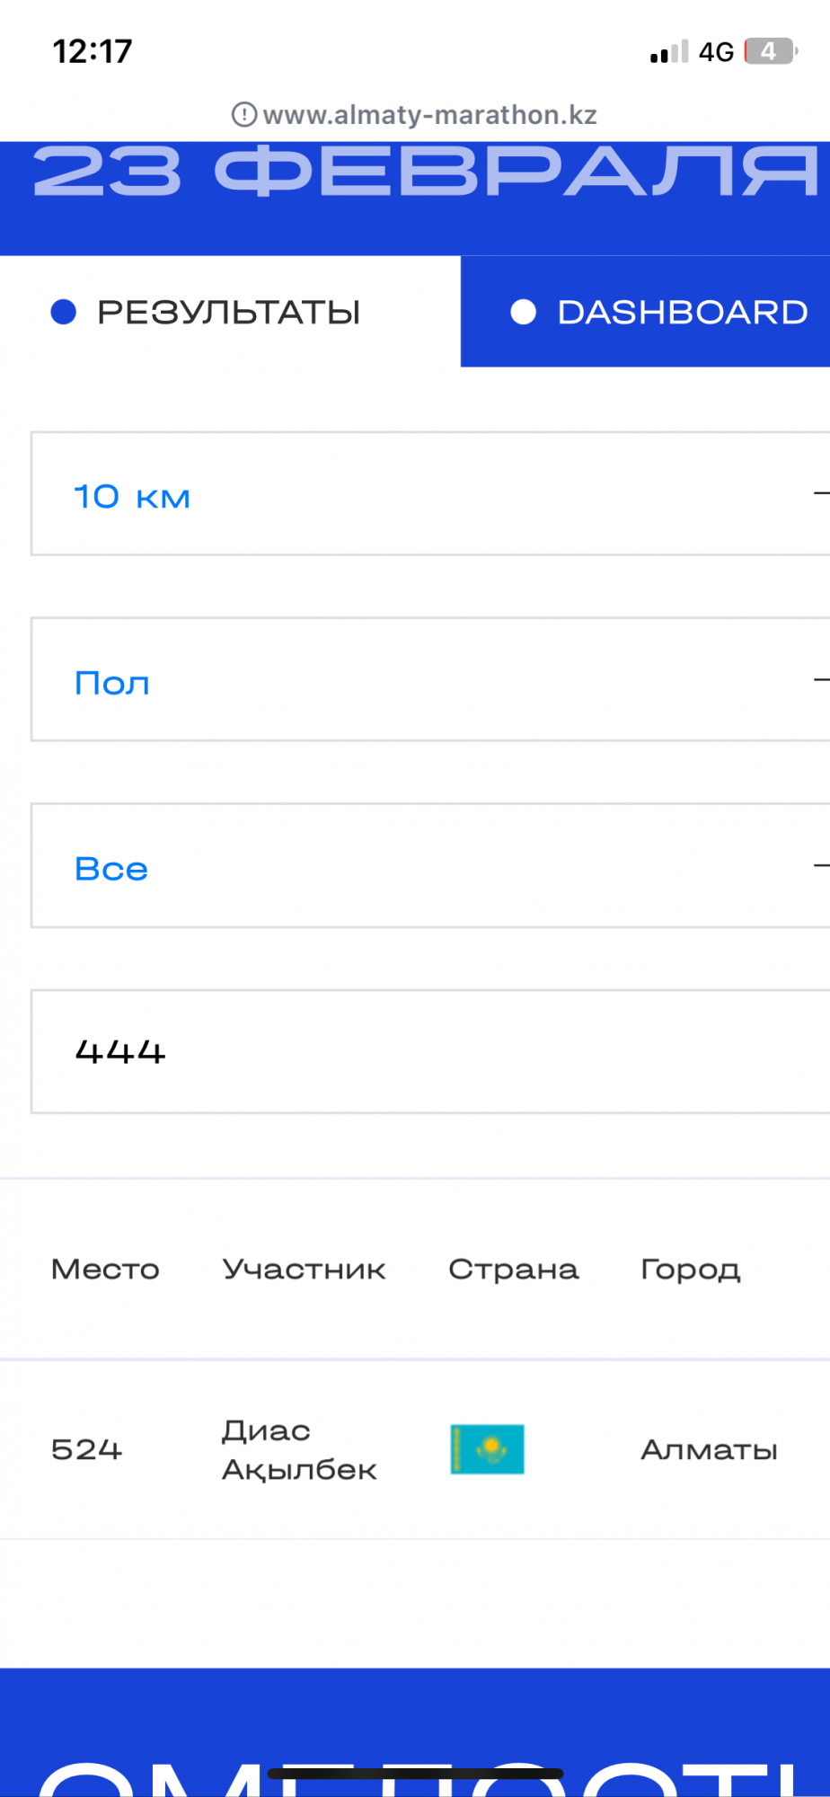The width and height of the screenshot is (830, 1797).
Task: Tap the cellular signal bars icon
Action: [x=669, y=52]
